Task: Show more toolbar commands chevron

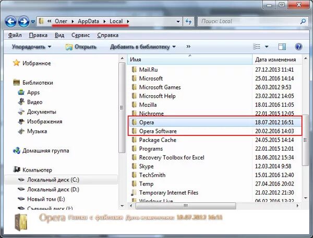Action: [x=188, y=47]
